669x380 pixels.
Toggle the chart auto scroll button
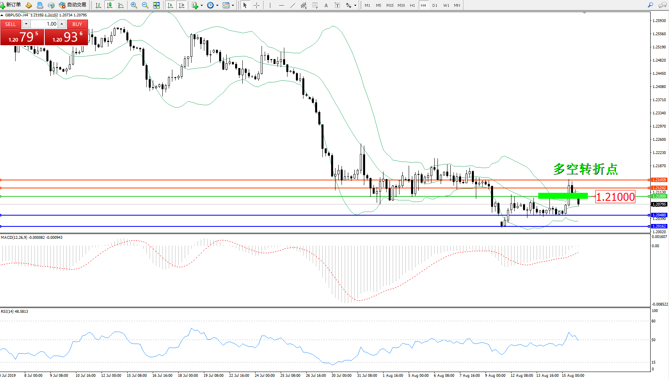tap(170, 5)
